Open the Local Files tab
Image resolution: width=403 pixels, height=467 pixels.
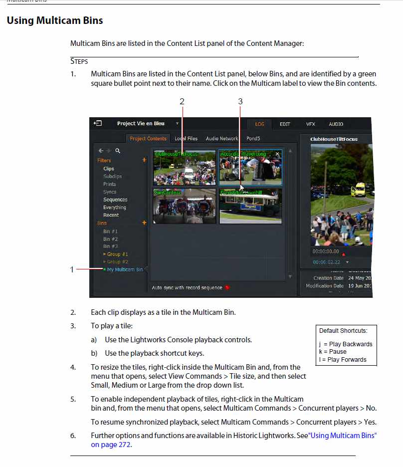pos(186,139)
